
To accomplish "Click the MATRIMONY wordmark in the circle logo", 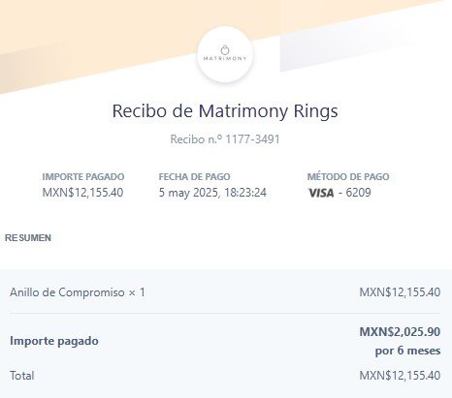I will point(225,58).
